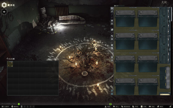Screen dimensions: 173x108
Task: Click the stash vertical scrollbar thumb
Action: click(171, 14)
